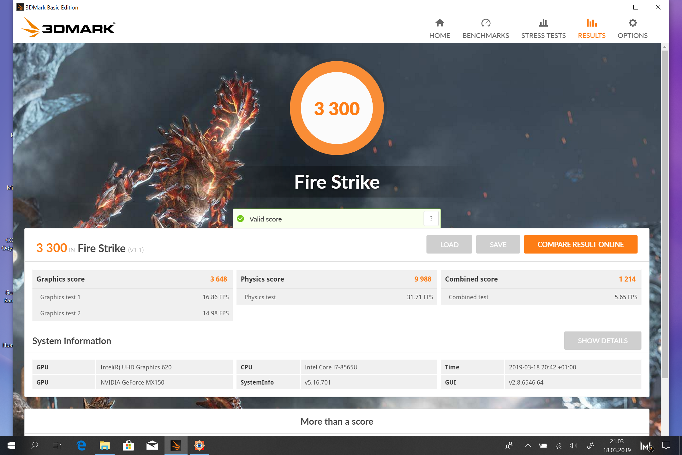Click the green Valid score checkmark icon
The width and height of the screenshot is (682, 455).
point(241,219)
